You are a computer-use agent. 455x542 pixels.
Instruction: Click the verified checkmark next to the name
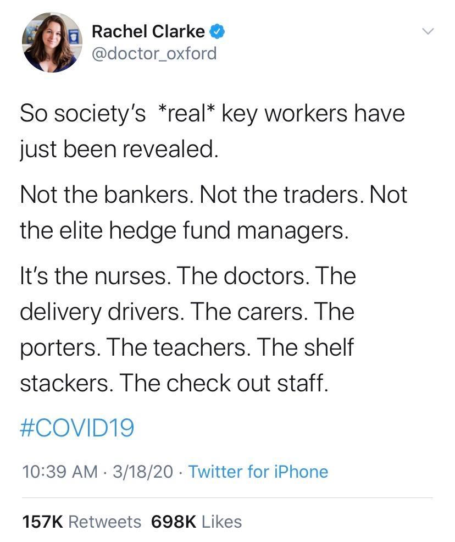tap(217, 31)
